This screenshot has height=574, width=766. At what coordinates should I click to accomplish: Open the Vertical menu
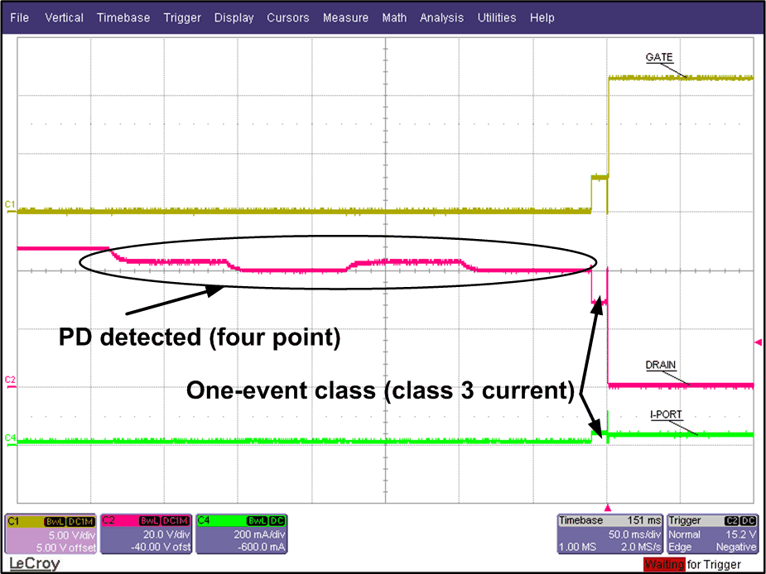coord(64,17)
